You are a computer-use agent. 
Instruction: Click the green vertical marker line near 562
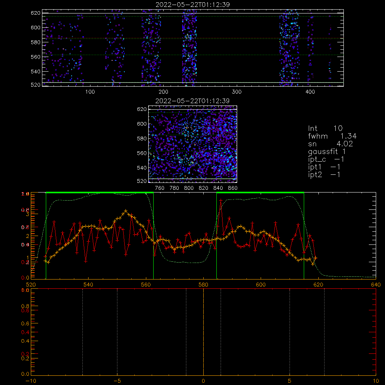154,236
